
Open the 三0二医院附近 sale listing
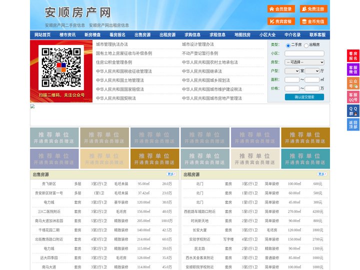pos(49,211)
